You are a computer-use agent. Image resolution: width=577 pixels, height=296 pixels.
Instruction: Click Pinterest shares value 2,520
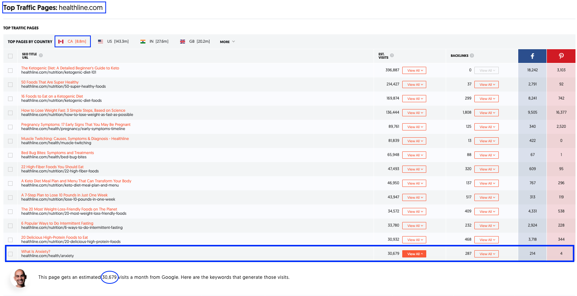pyautogui.click(x=561, y=127)
